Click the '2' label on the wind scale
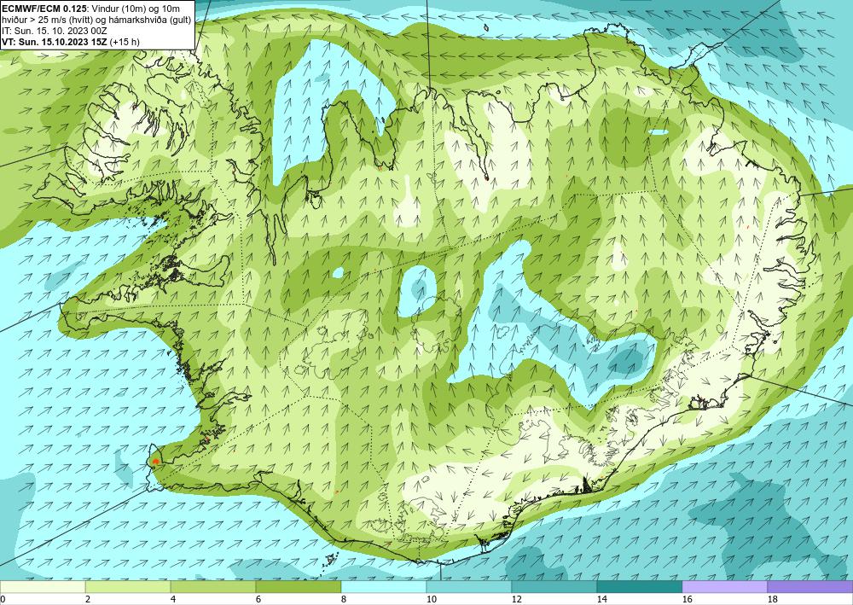 pos(88,599)
